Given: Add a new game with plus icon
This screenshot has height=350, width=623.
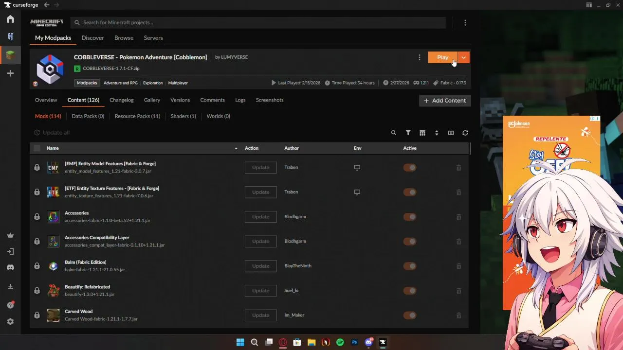Looking at the screenshot, I should (10, 73).
